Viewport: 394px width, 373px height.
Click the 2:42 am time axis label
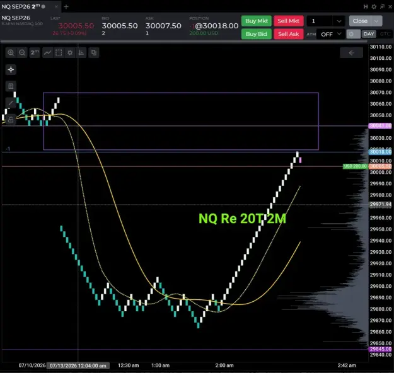click(347, 365)
